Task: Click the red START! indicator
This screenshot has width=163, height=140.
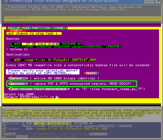Action: click(x=16, y=31)
